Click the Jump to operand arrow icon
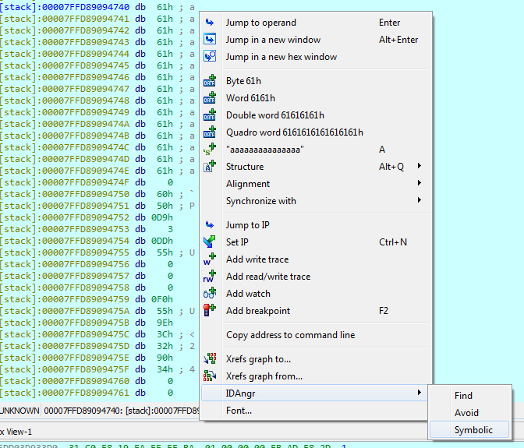 point(210,23)
